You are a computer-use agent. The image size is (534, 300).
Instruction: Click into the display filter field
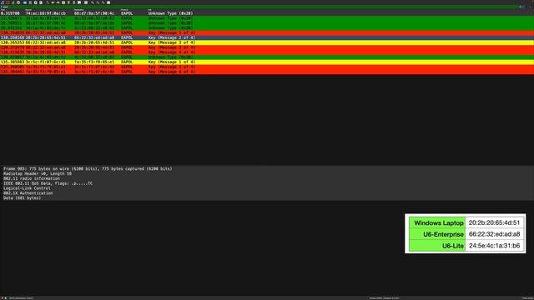(x=259, y=7)
